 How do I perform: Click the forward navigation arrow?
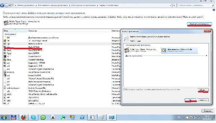pyautogui.click(x=6, y=5)
